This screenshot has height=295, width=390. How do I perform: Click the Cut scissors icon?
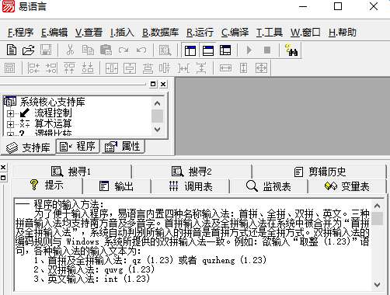(70, 50)
